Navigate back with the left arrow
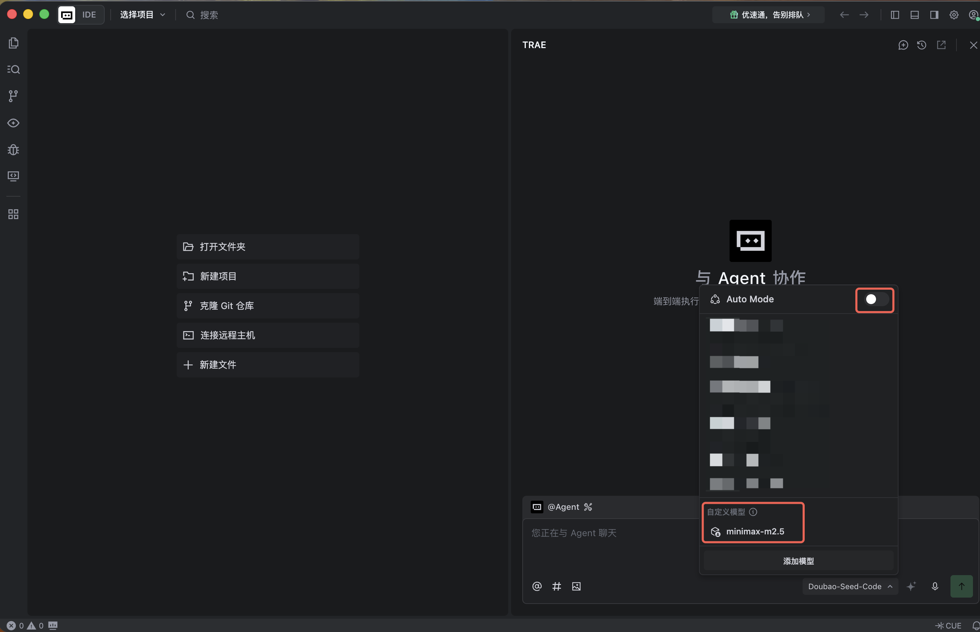This screenshot has width=980, height=632. (x=844, y=15)
